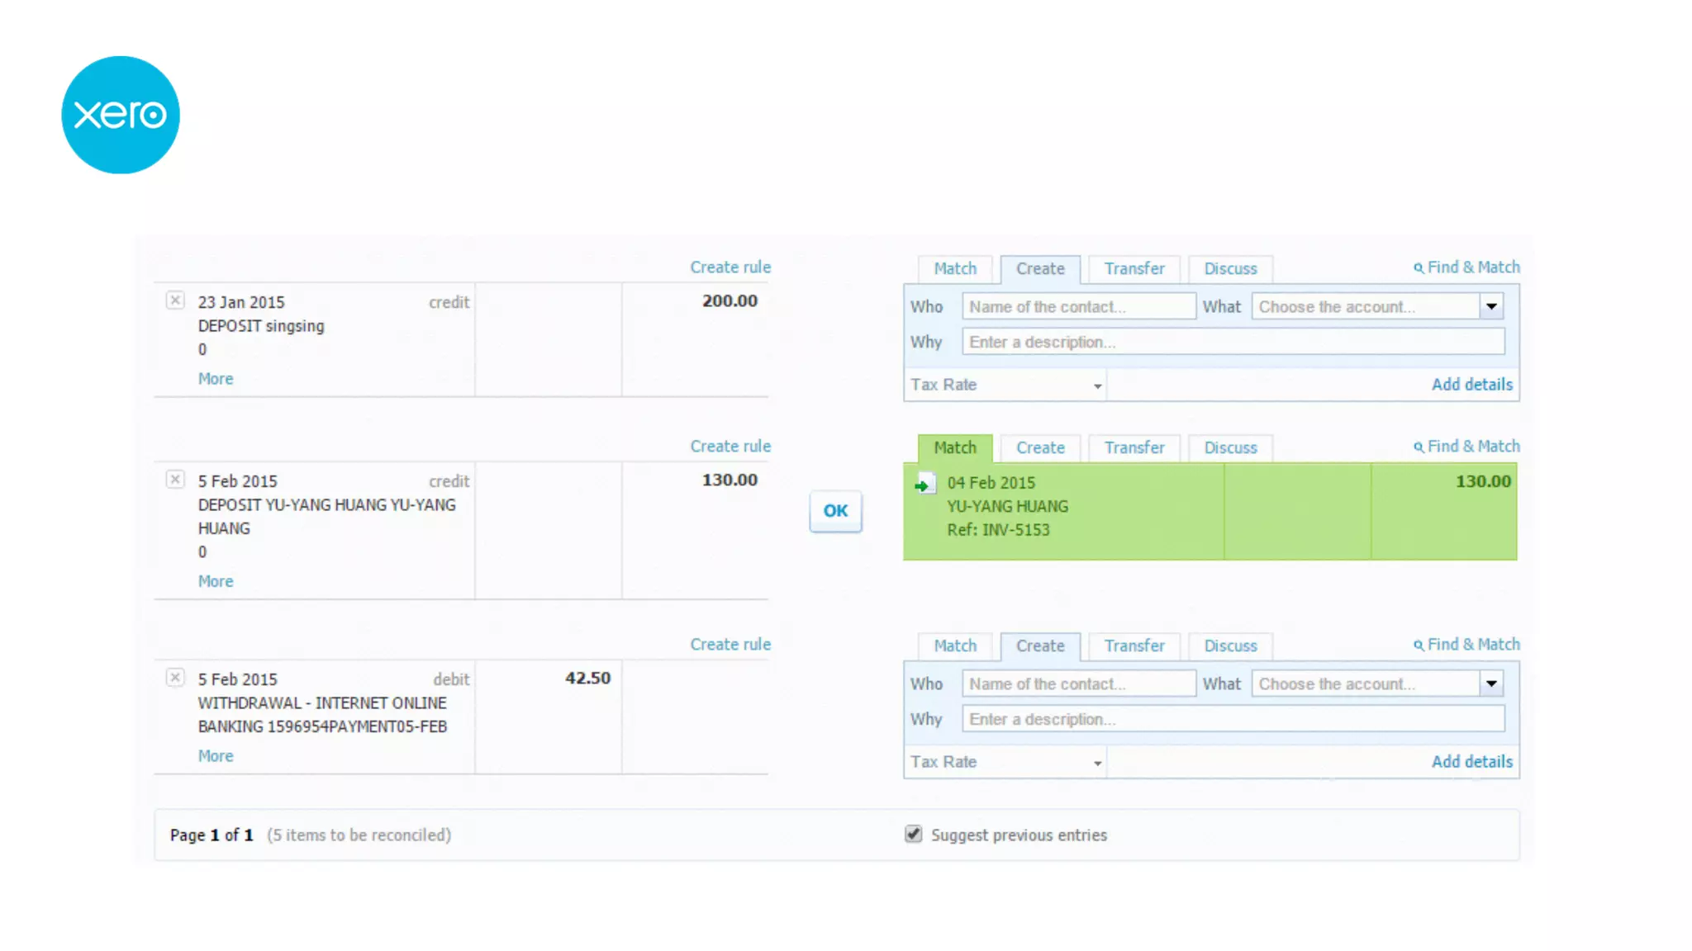Open Find & Match for 200.00 deposit
The width and height of the screenshot is (1692, 951).
pos(1466,267)
